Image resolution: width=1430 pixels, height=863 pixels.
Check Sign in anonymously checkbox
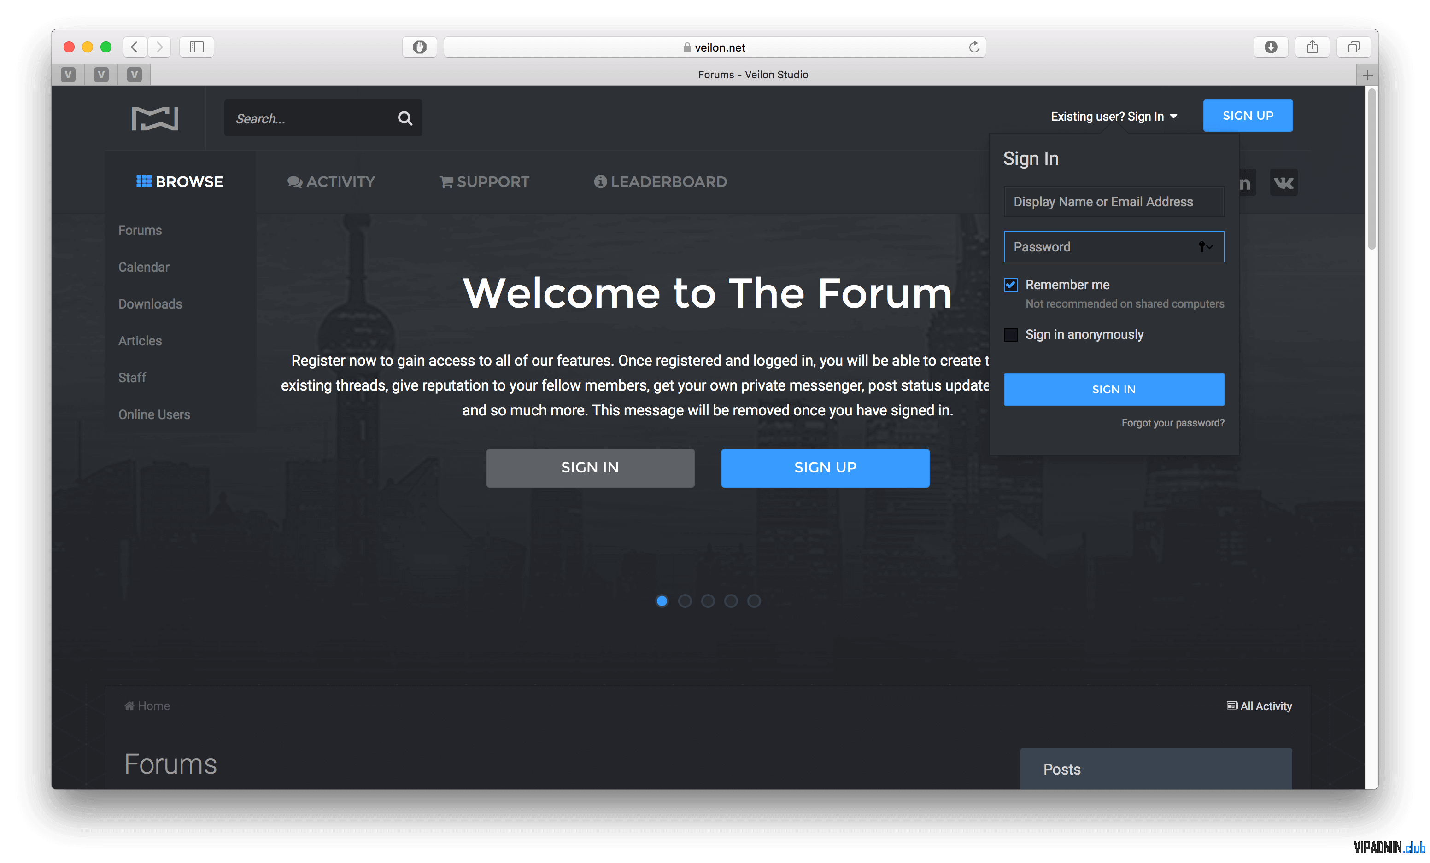pyautogui.click(x=1010, y=335)
